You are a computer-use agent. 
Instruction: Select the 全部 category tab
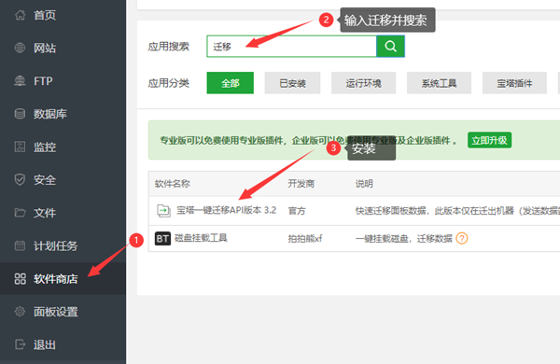[231, 83]
